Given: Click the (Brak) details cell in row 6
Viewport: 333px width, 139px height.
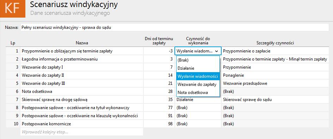Looking at the screenshot, I should [x=275, y=91].
